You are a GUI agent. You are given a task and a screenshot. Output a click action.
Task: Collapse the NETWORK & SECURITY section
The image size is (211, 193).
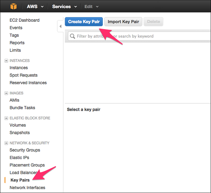tap(6, 143)
